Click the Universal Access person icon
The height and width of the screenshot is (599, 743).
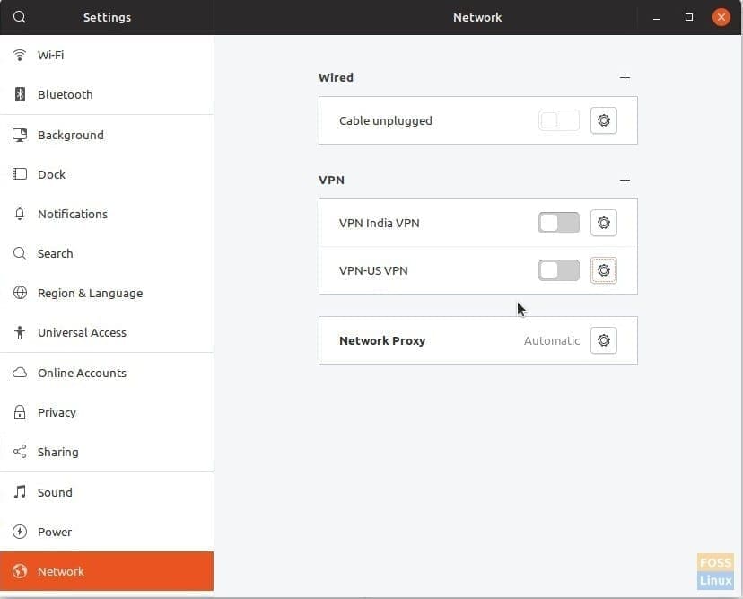20,332
